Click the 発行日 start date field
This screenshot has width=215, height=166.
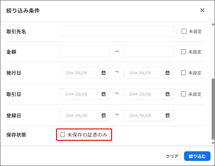point(85,73)
